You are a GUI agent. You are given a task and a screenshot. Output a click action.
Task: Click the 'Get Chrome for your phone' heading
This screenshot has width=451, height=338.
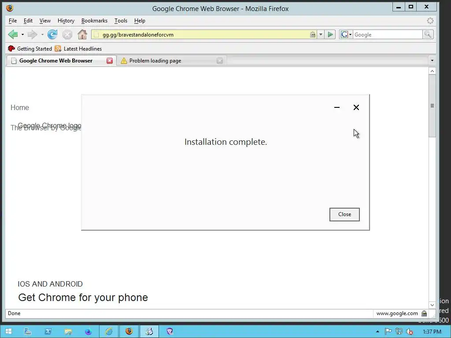pos(83,298)
